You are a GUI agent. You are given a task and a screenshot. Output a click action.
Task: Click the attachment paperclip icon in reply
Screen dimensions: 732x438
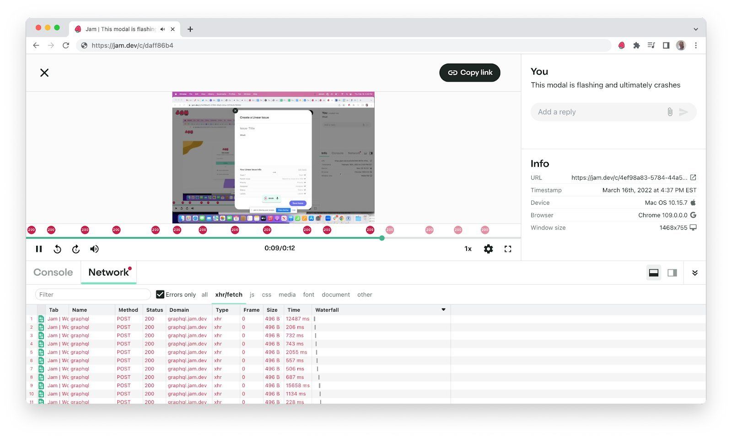pos(670,112)
